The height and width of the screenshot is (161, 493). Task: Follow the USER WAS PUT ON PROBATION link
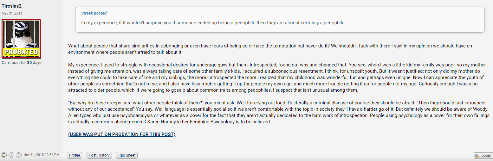[x=122, y=134]
